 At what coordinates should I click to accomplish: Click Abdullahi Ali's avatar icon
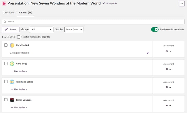click(12, 45)
